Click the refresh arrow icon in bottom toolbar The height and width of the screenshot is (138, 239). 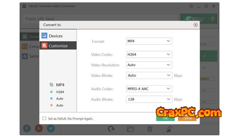tap(111, 129)
